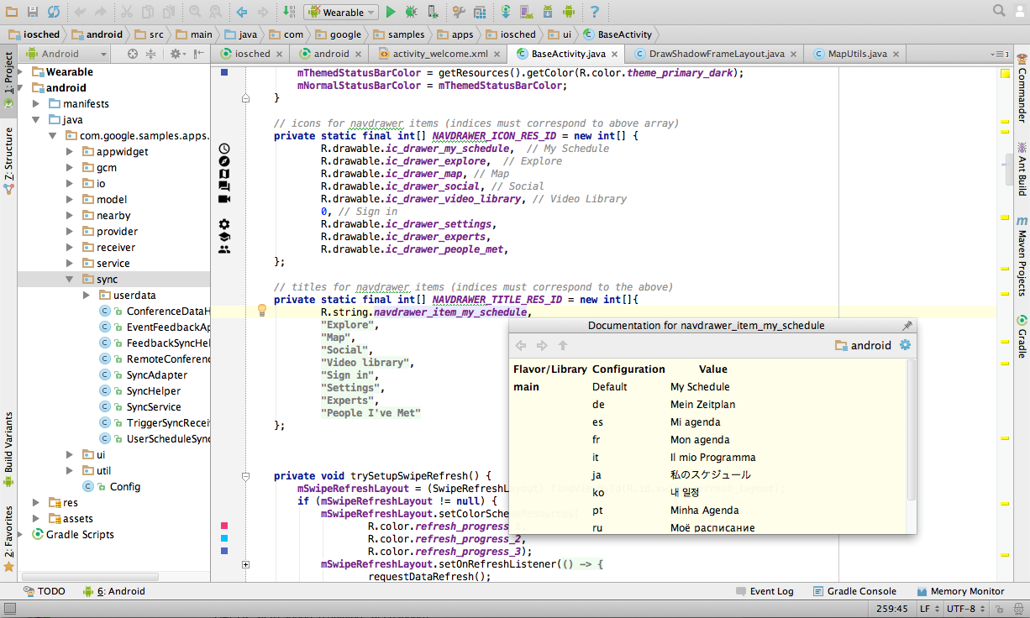Screen dimensions: 1030x618
Task: Open the settings gear in Documentation popup
Action: coord(905,345)
